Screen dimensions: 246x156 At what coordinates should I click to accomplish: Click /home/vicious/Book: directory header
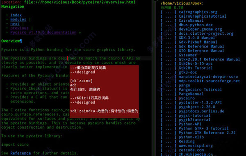tap(182, 3)
